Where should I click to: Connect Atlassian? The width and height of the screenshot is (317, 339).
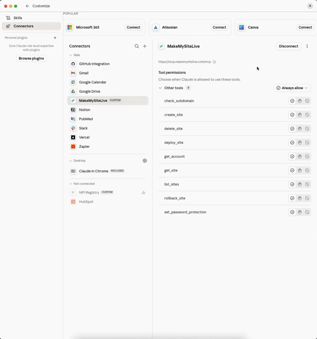pos(219,27)
